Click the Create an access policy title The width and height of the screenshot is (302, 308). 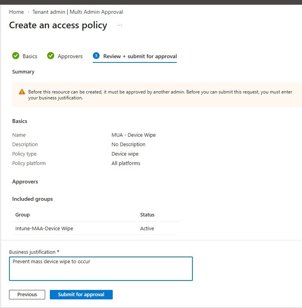coord(58,25)
